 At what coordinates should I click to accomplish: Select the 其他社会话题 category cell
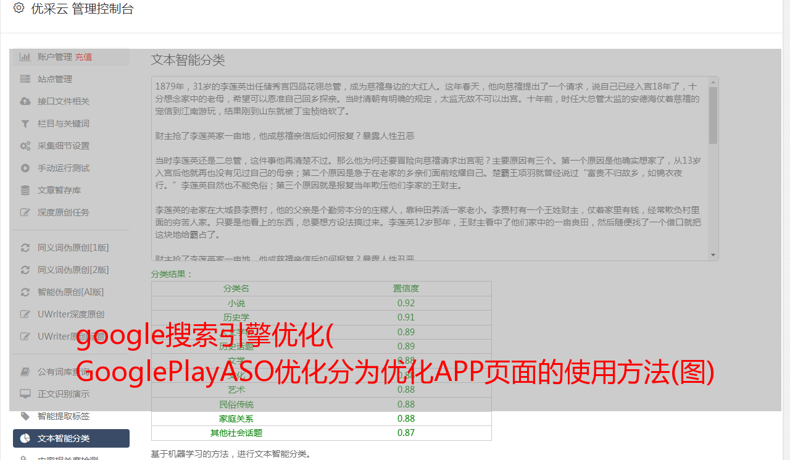point(236,433)
